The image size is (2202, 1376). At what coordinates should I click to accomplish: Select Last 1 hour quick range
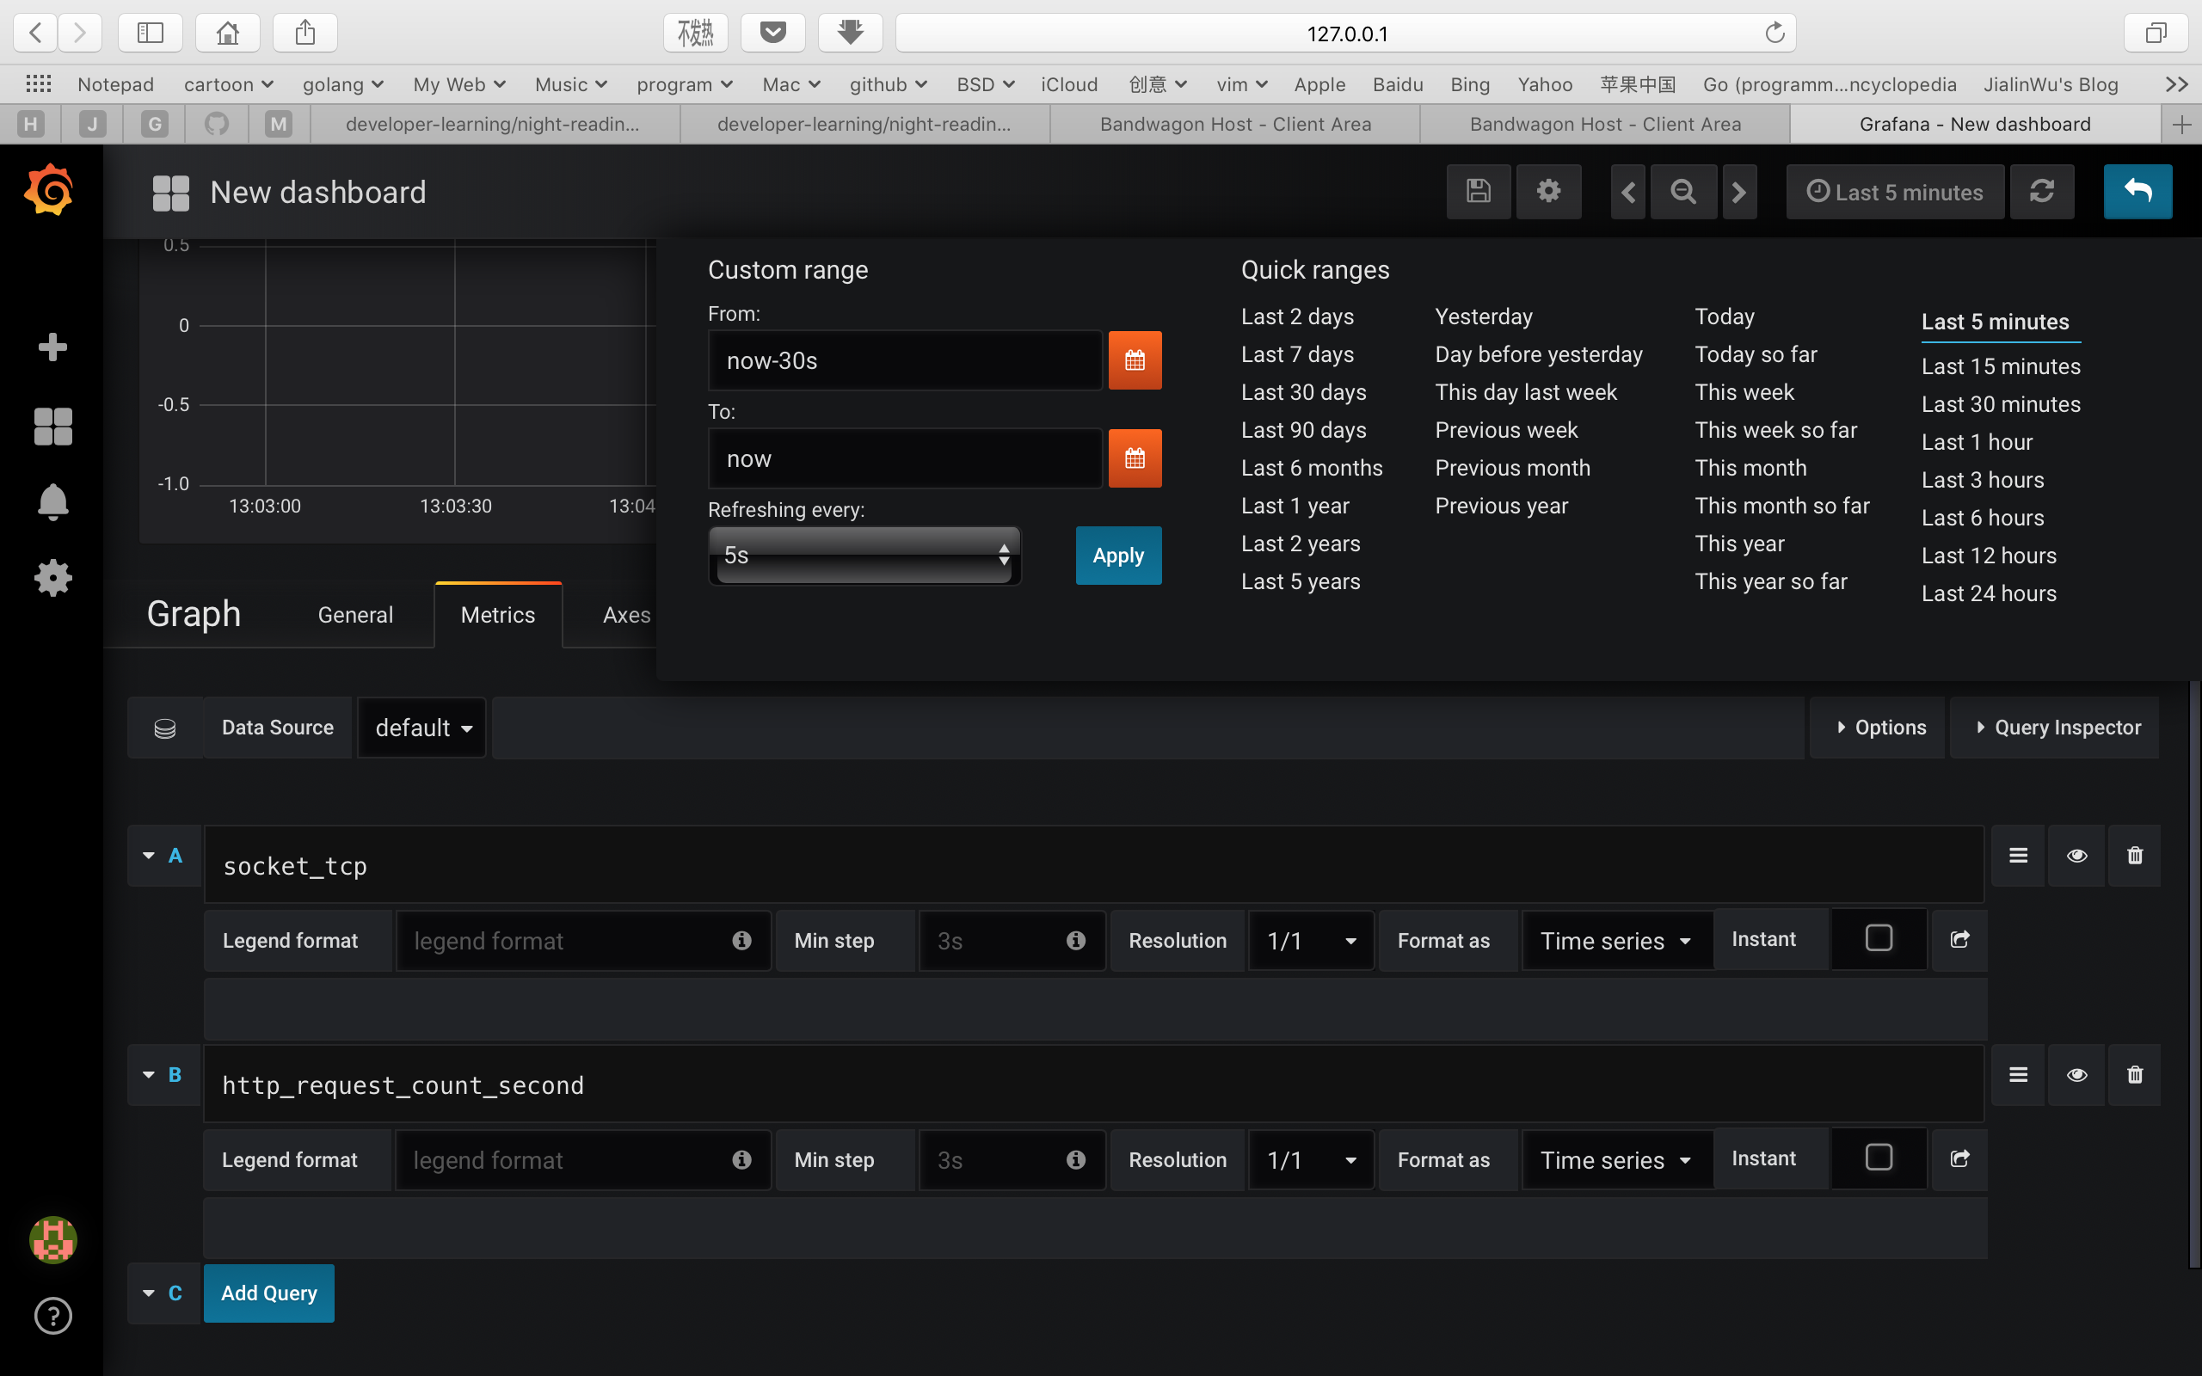(1977, 442)
